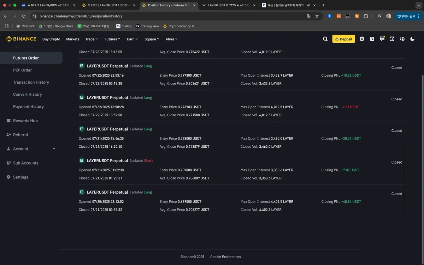Bookmark this page with star icon
This screenshot has width=424, height=265.
[317, 16]
